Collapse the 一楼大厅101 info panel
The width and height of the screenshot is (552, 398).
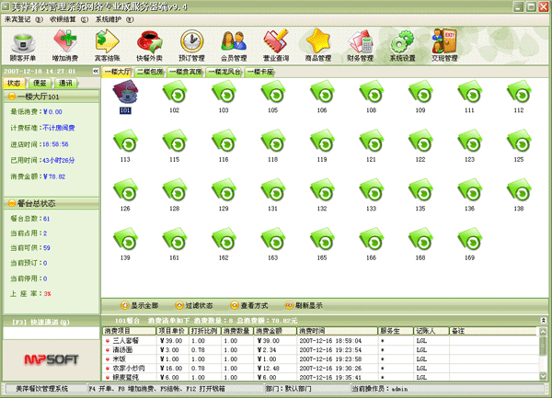coord(90,96)
